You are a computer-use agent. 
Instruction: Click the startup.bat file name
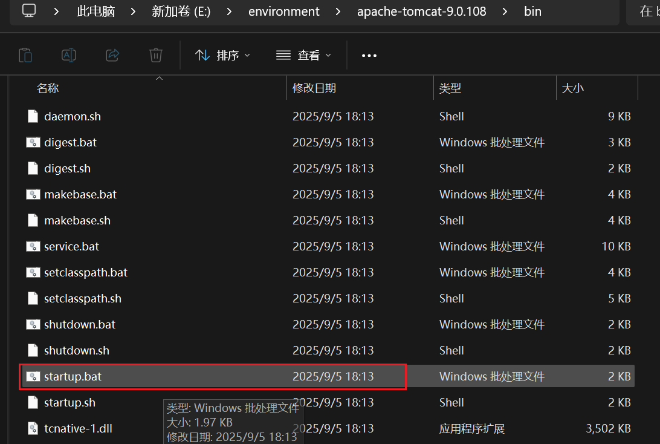[x=73, y=377]
